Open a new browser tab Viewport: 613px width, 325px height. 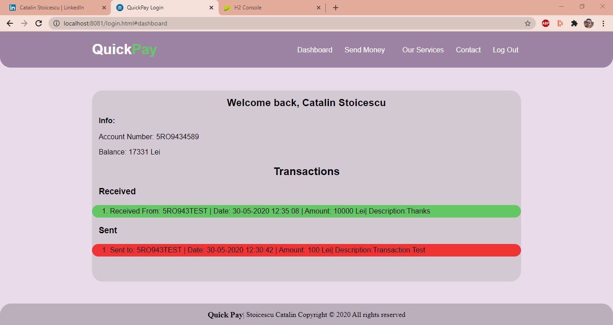pyautogui.click(x=336, y=8)
